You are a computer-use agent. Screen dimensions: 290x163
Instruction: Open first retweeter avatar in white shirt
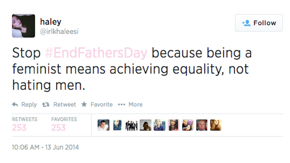tap(103, 125)
